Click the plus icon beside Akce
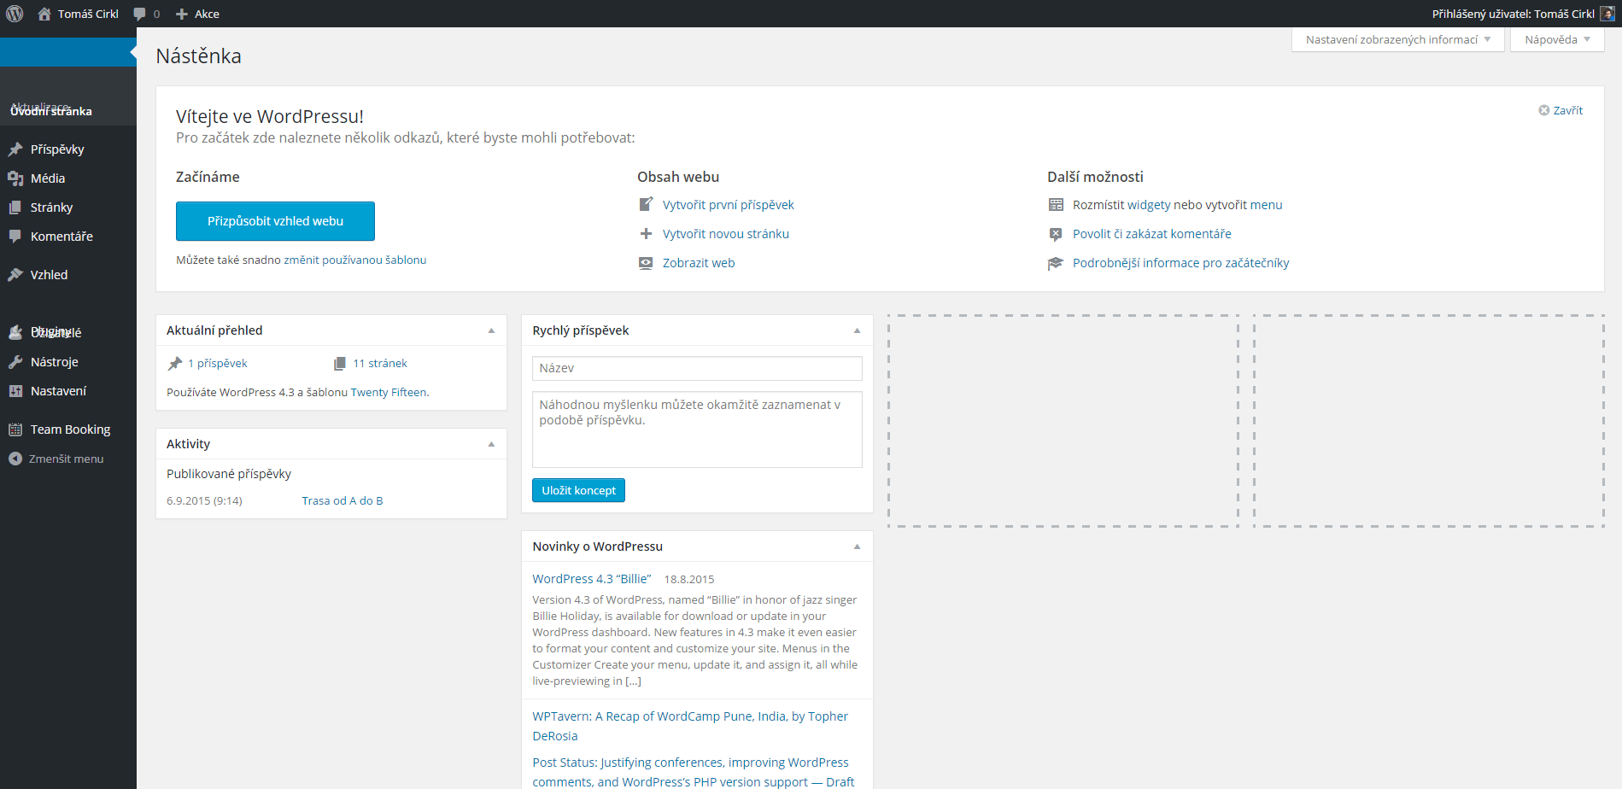 (x=182, y=14)
